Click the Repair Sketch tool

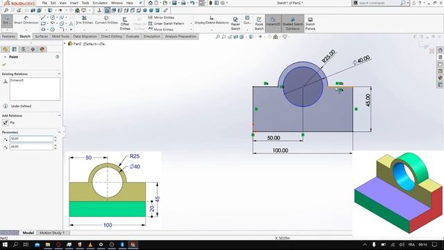point(235,24)
